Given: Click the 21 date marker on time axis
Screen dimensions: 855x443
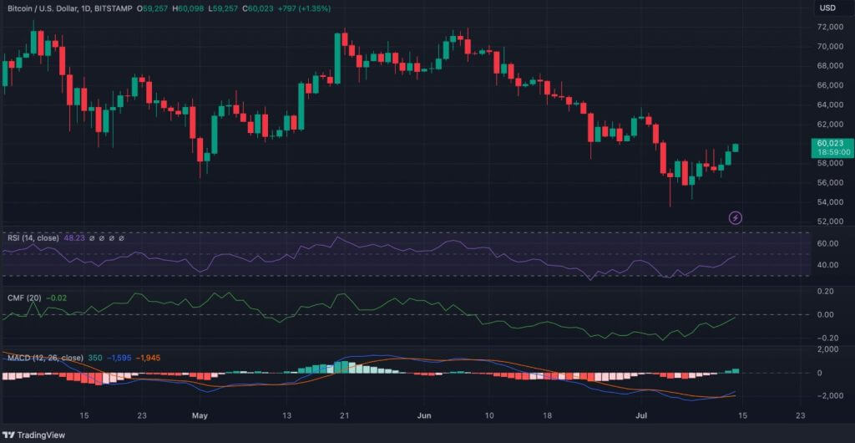Looking at the screenshot, I should tap(343, 415).
